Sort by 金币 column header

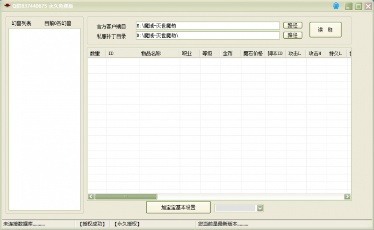pos(230,53)
